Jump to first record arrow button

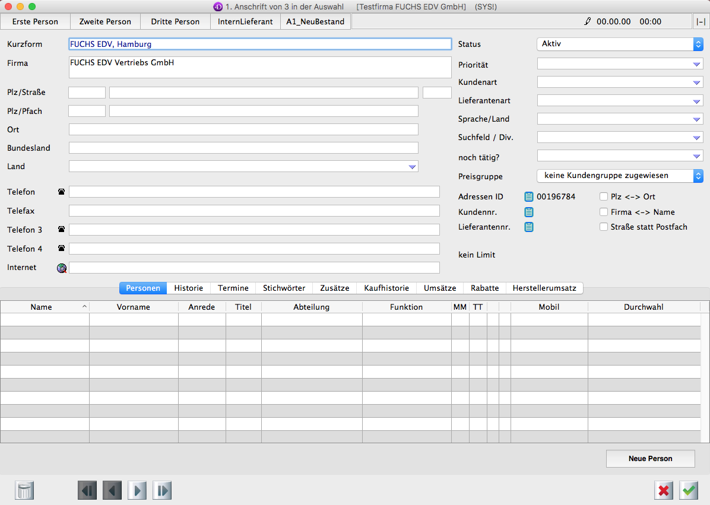87,490
